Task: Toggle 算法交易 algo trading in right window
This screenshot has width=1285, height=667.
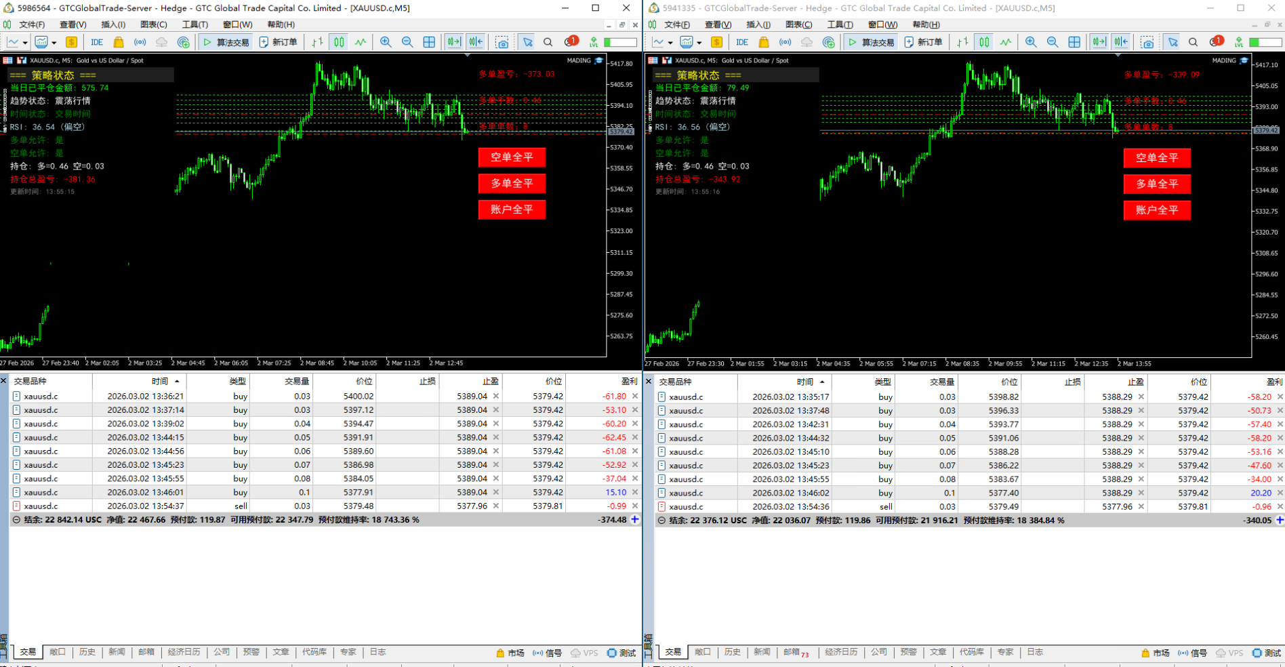Action: pos(872,42)
